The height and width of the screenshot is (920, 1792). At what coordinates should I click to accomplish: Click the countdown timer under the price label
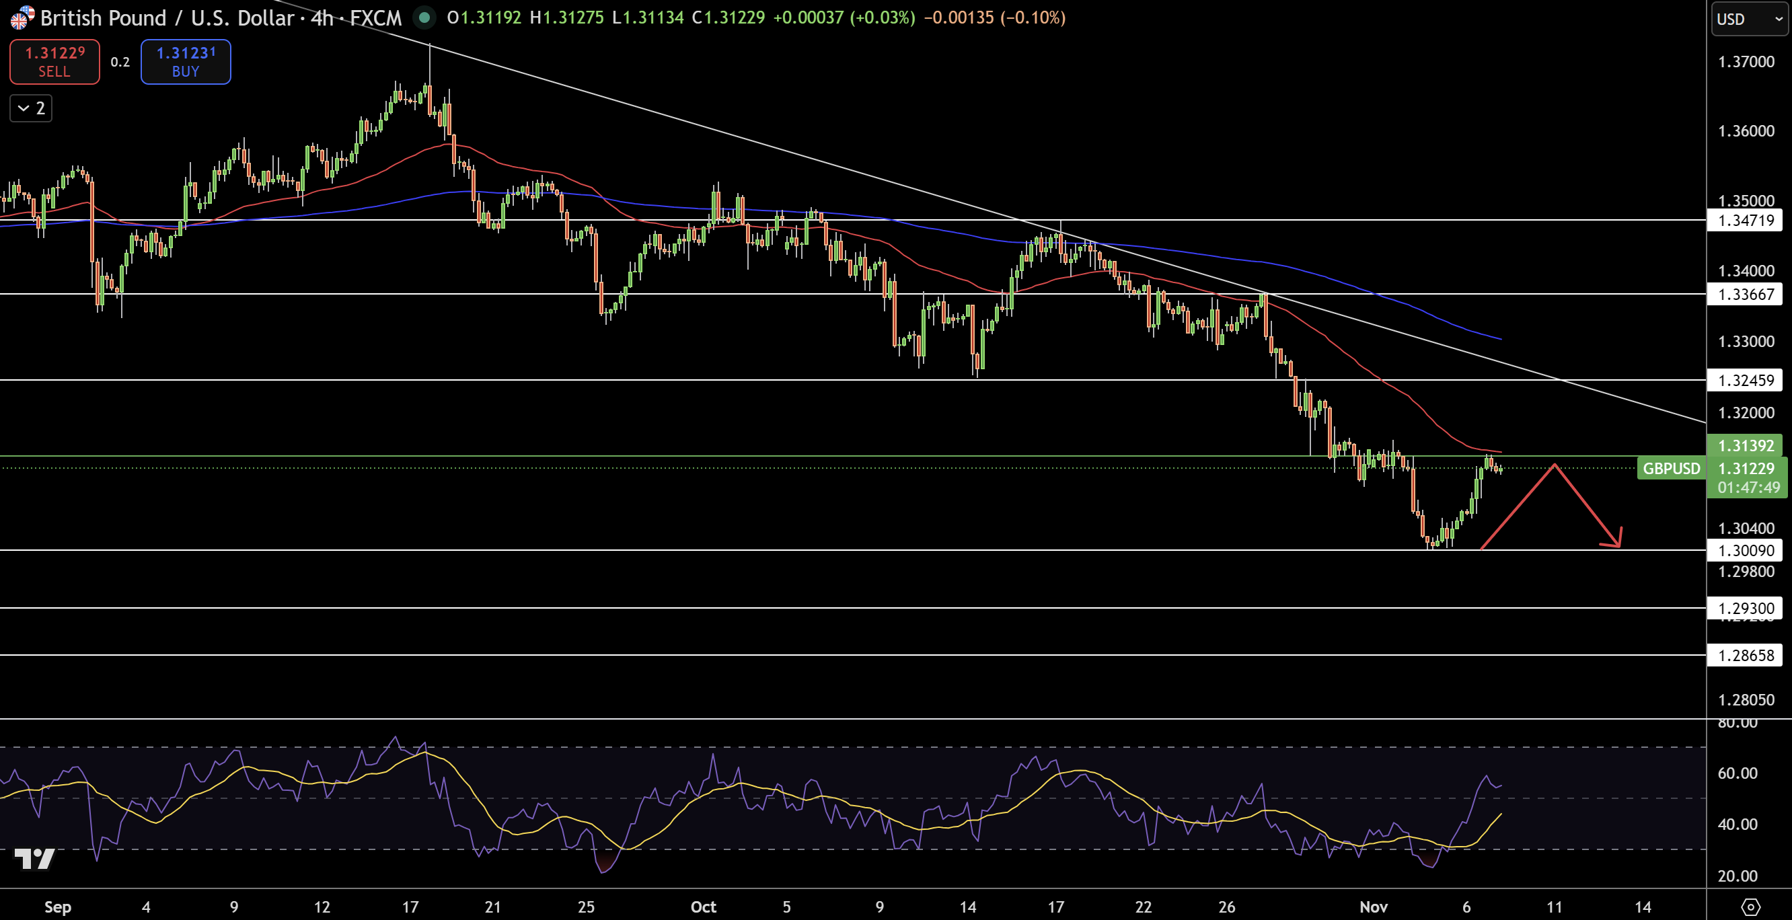1750,487
